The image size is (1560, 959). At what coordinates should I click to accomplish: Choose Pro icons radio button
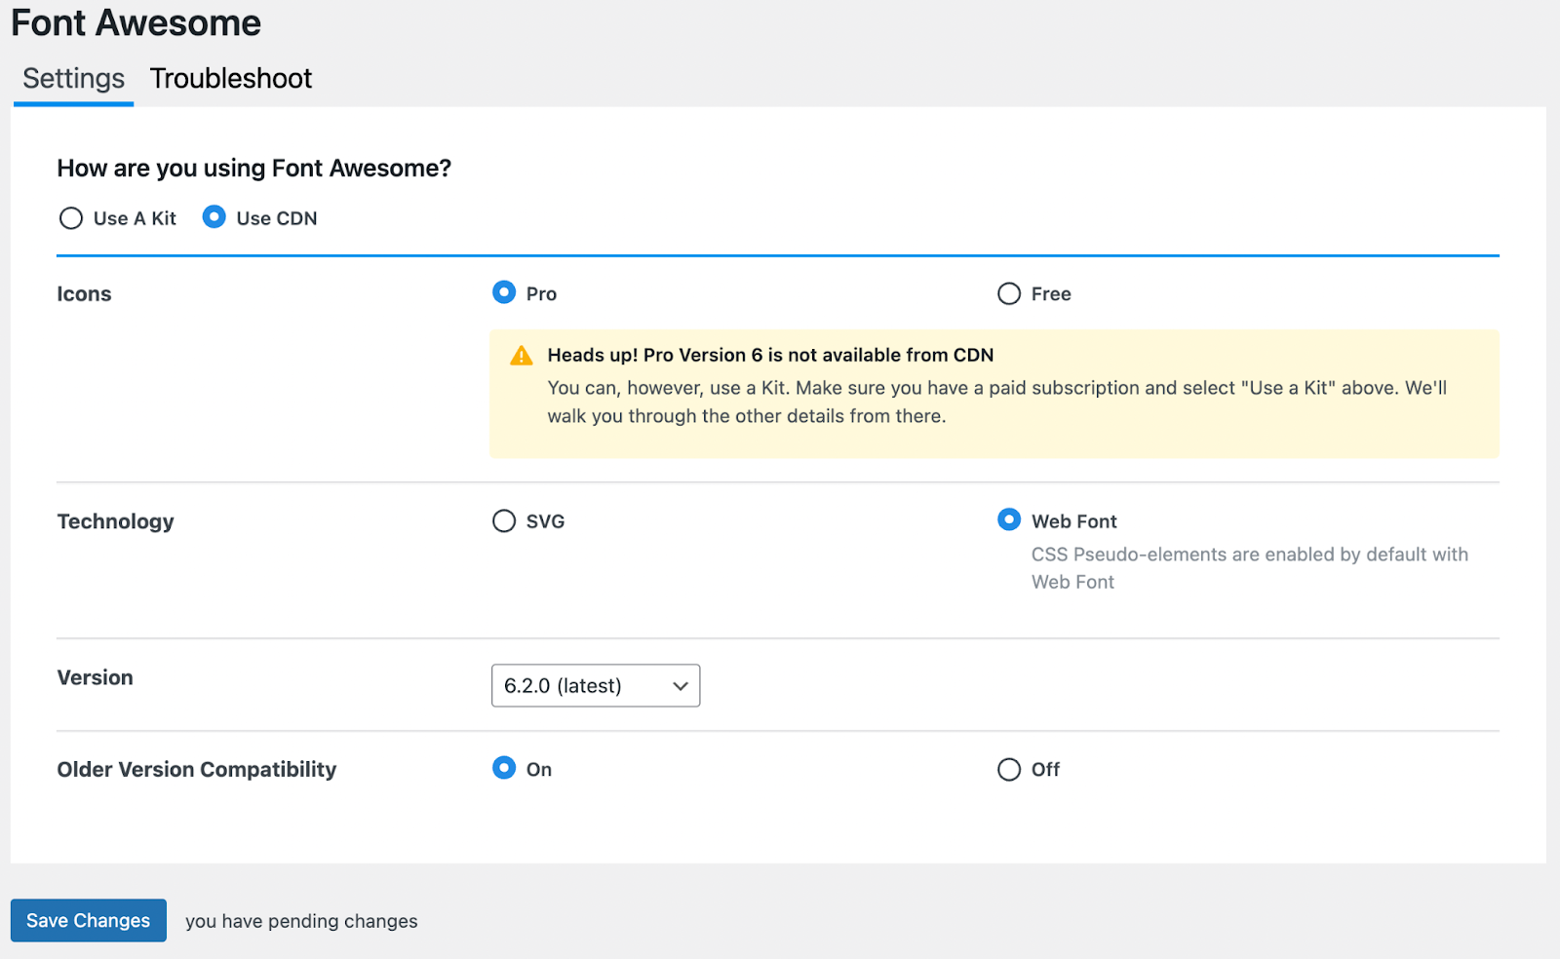point(504,292)
